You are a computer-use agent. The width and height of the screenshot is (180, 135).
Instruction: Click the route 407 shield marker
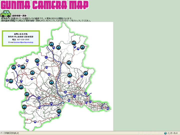[x=86, y=102]
